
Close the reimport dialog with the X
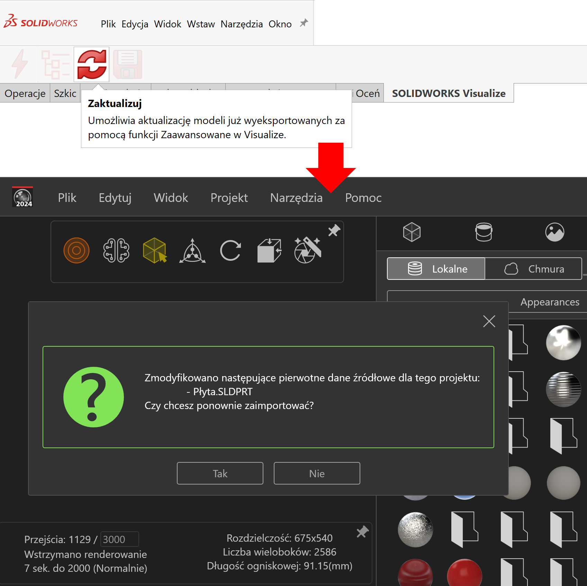(x=489, y=321)
